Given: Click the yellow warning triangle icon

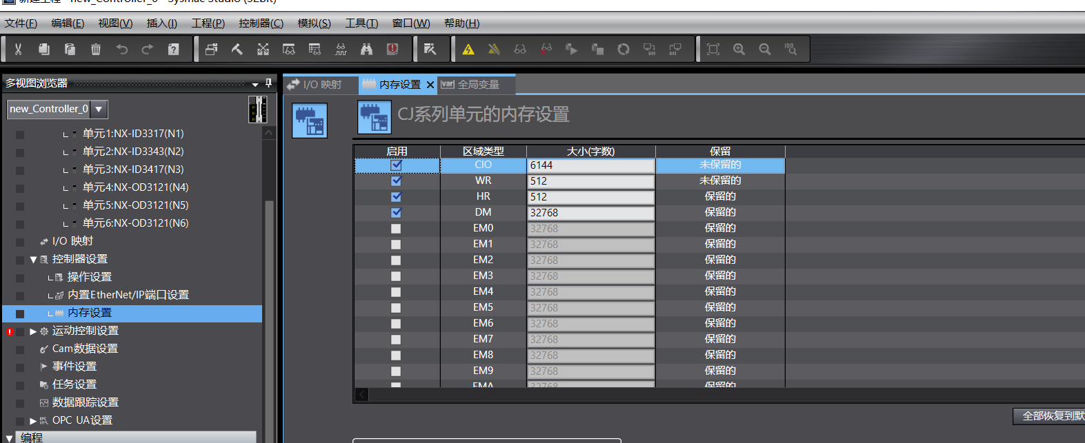Looking at the screenshot, I should click(468, 49).
